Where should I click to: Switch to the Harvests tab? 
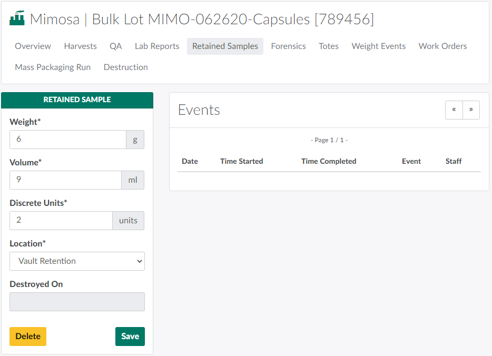80,46
